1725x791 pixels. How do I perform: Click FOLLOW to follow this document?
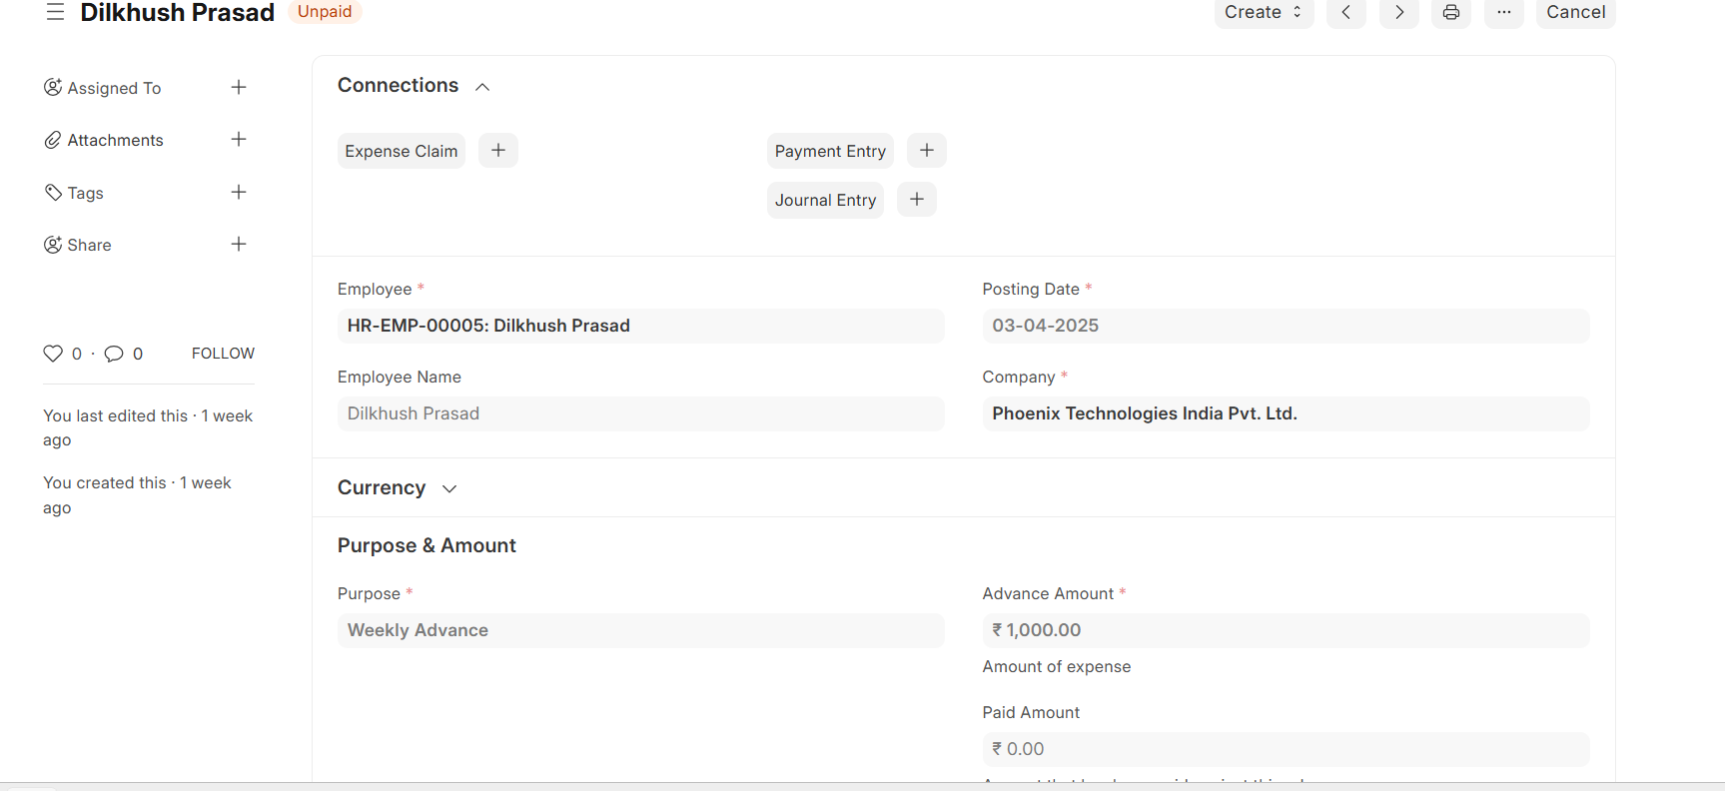point(223,354)
